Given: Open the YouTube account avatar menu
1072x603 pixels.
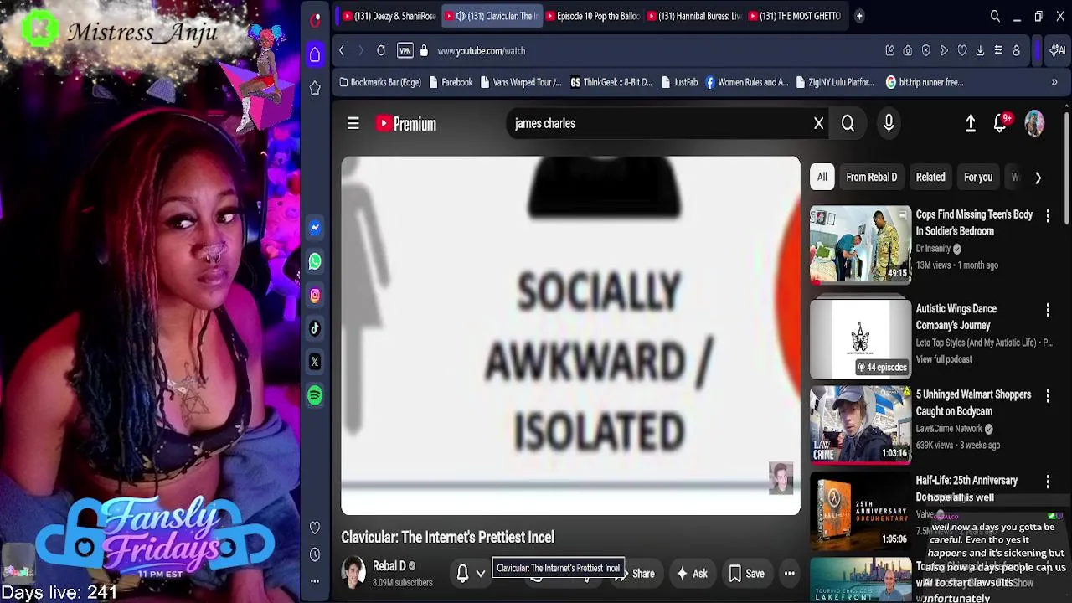Looking at the screenshot, I should (1034, 124).
